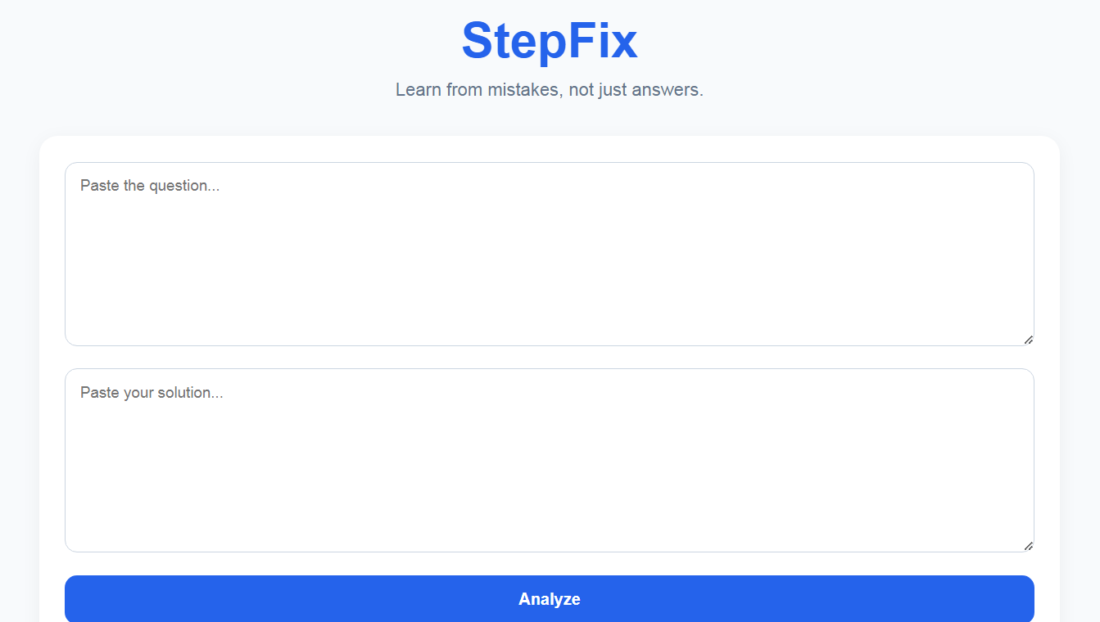1100x622 pixels.
Task: Place cursor in the solution field
Action: click(550, 460)
